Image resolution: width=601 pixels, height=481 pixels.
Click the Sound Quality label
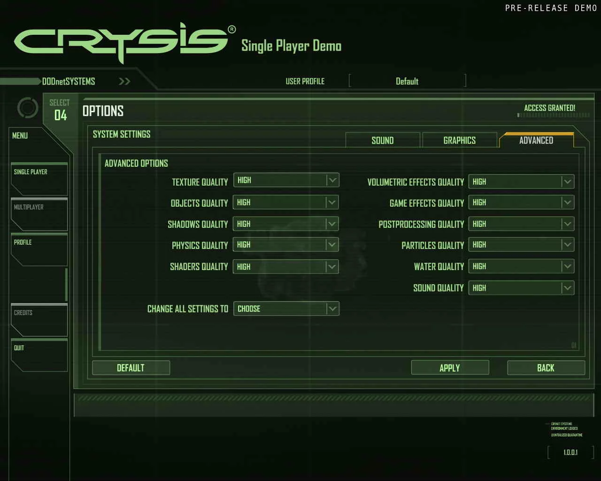click(439, 288)
